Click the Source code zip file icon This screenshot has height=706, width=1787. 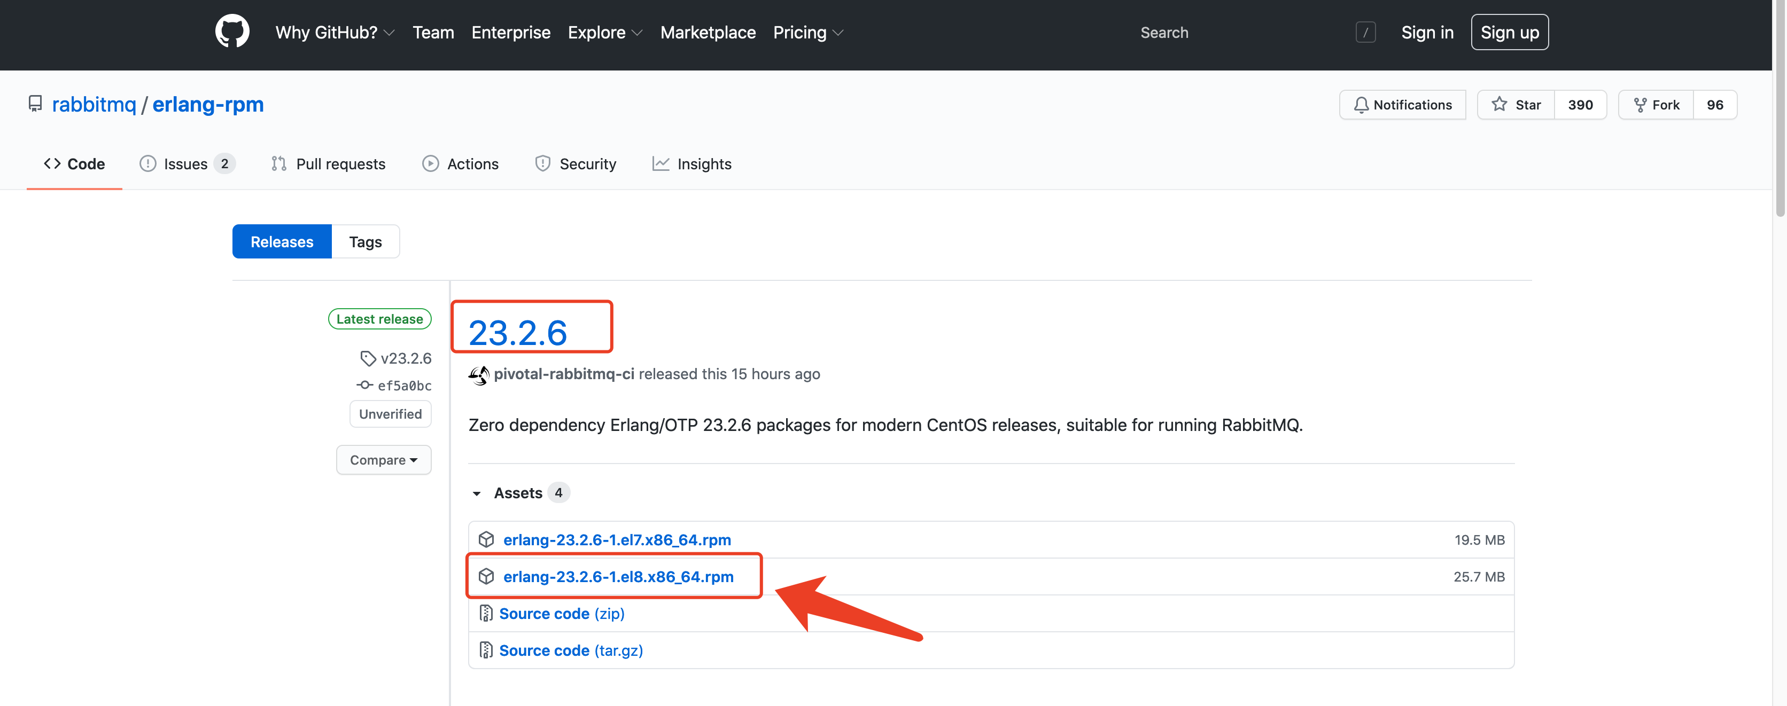pyautogui.click(x=486, y=614)
